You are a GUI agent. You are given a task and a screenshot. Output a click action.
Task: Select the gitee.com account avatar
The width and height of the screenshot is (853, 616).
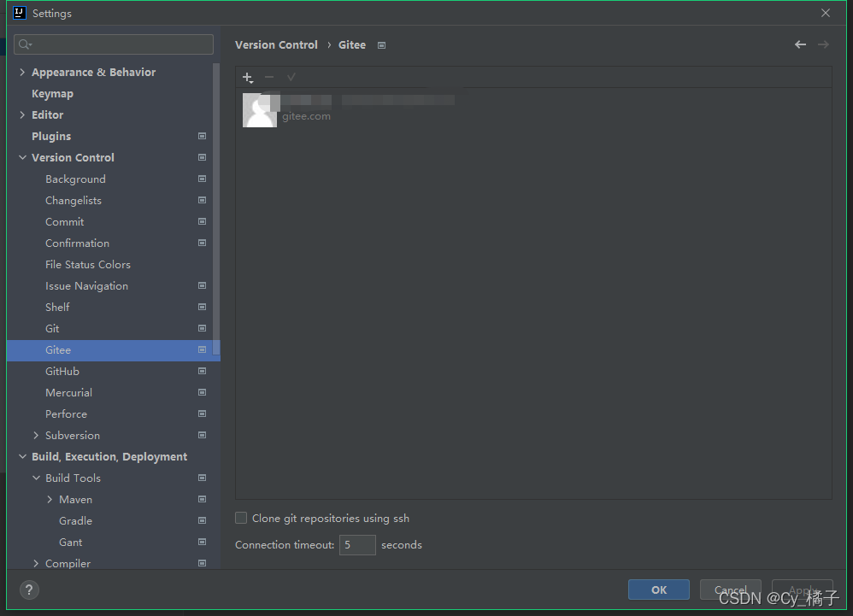click(x=260, y=110)
